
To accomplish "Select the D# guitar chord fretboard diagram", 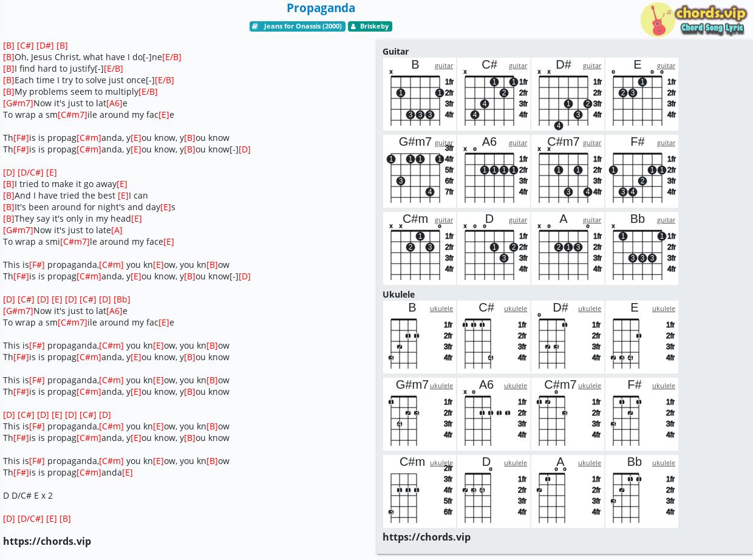I will 568,94.
